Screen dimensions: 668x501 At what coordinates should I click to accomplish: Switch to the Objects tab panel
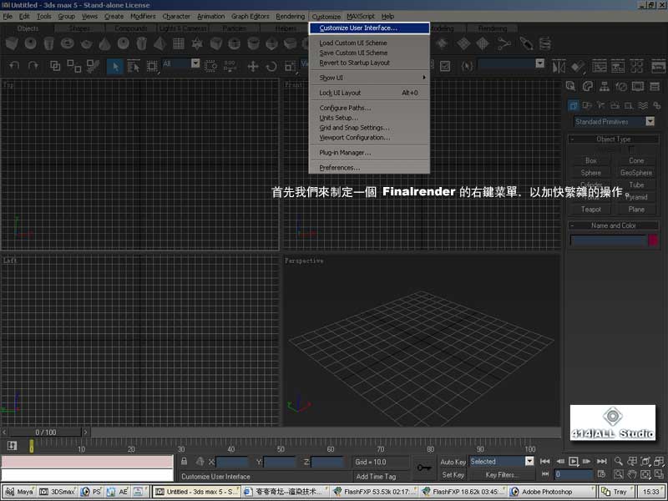[28, 28]
